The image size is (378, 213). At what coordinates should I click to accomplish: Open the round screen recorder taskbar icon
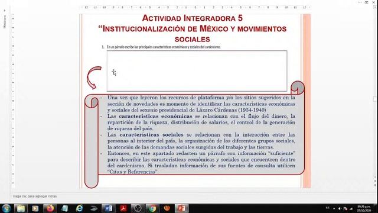(138, 208)
